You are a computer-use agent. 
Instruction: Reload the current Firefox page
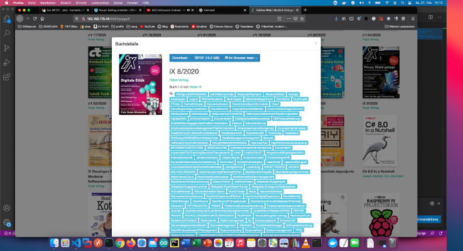[35, 19]
